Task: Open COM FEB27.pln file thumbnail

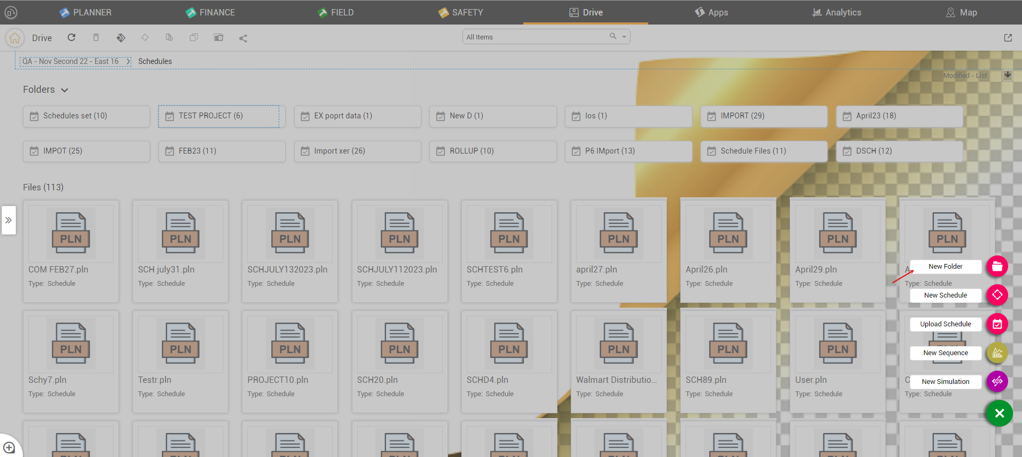Action: [71, 234]
